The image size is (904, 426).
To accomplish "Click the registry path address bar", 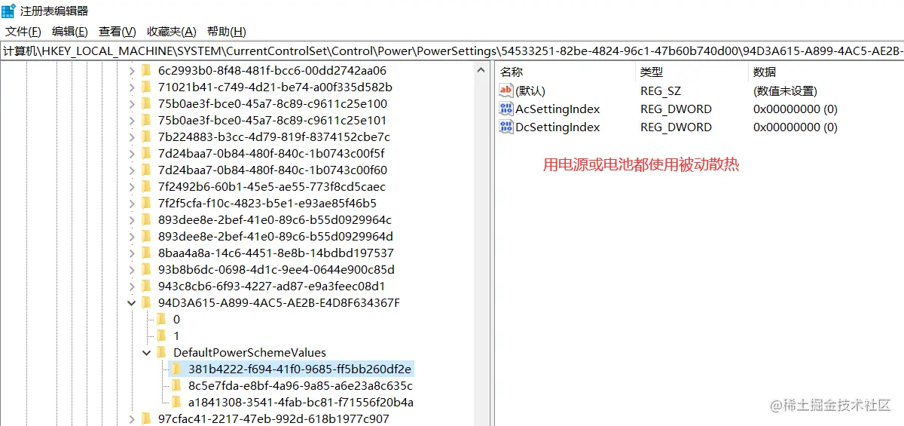I will tap(452, 51).
